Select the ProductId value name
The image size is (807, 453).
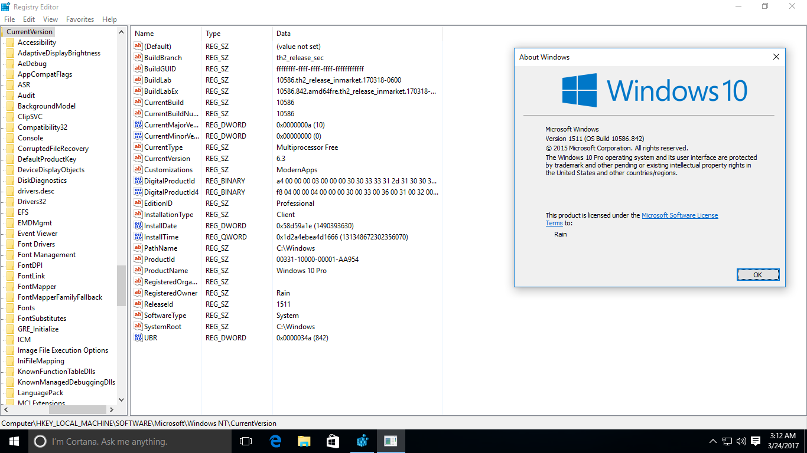pos(160,260)
